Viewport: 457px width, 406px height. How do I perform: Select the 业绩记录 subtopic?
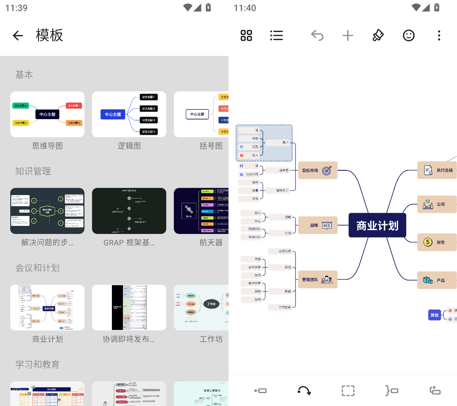pos(280,251)
